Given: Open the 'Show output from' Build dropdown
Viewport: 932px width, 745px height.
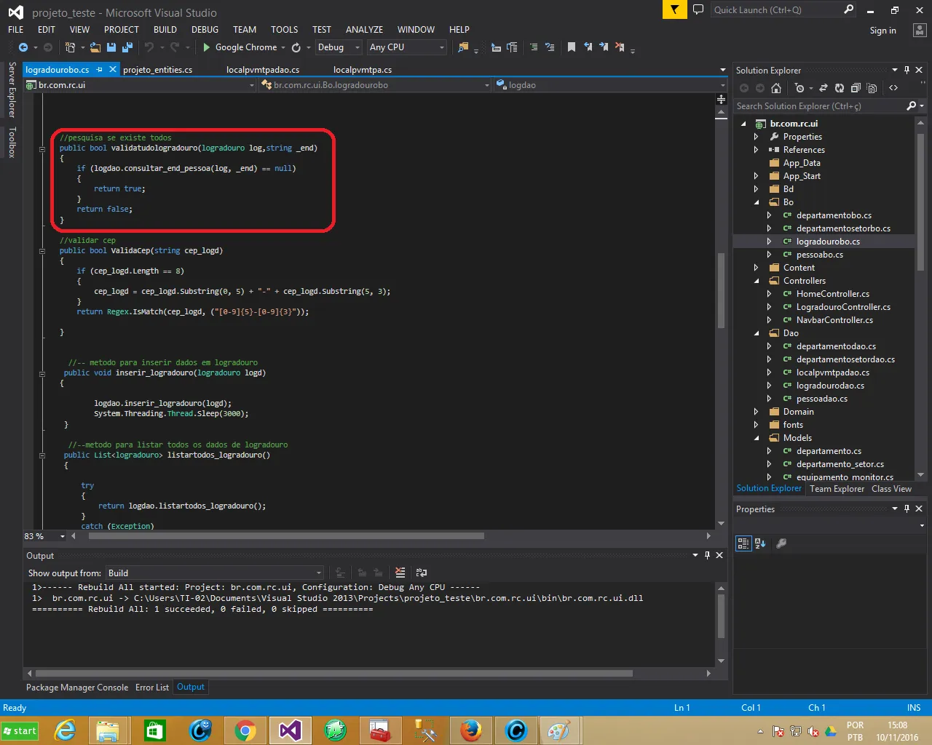Looking at the screenshot, I should [x=215, y=573].
